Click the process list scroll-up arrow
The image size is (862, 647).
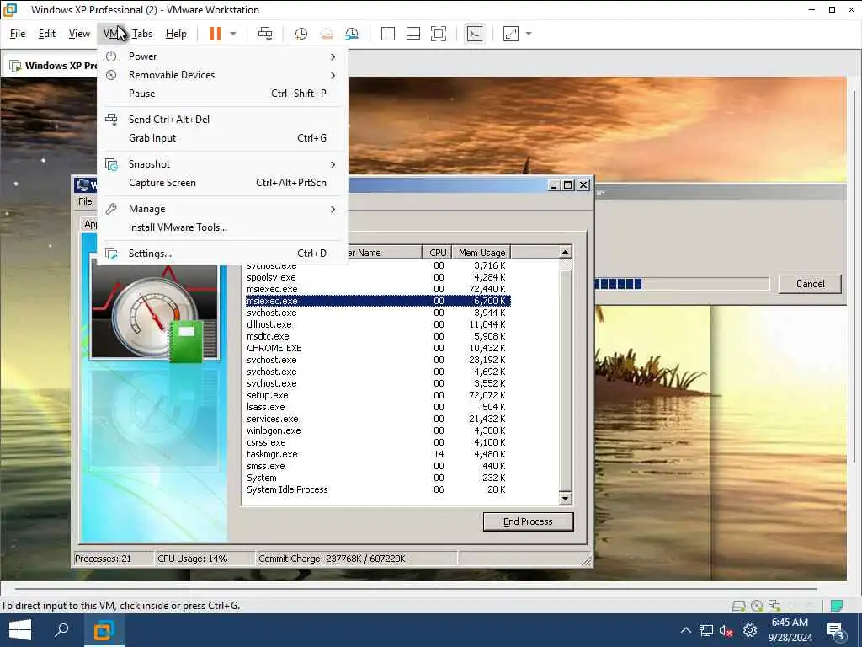[x=565, y=252]
